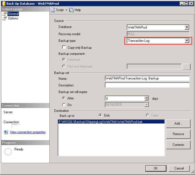Click the connection properties computer icon

coord(6,132)
